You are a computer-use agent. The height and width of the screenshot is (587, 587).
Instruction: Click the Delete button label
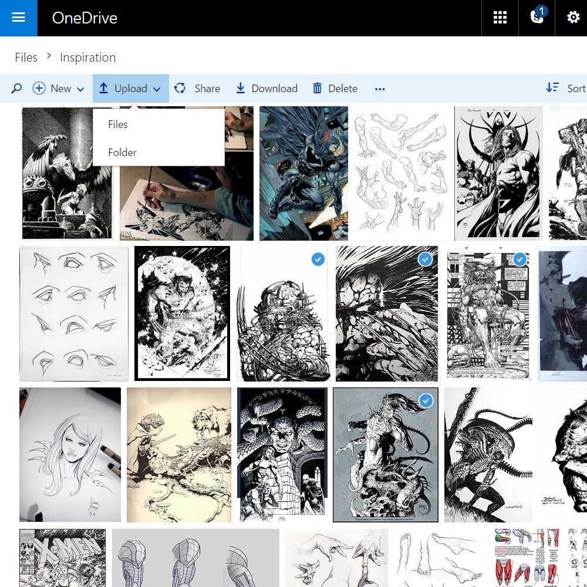[x=343, y=89]
